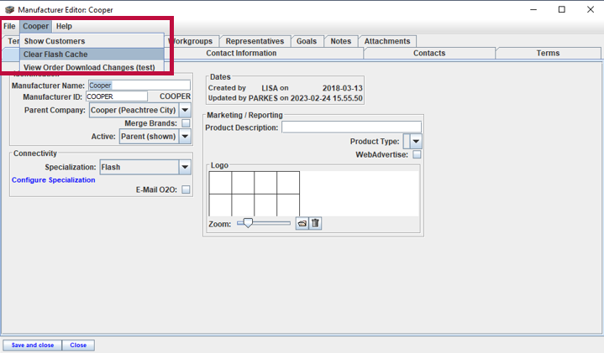This screenshot has width=604, height=353.
Task: Open the File menu
Action: pos(9,26)
